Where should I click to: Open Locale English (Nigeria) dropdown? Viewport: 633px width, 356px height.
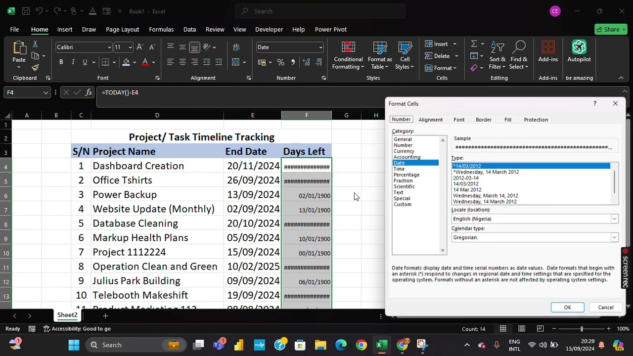pyautogui.click(x=614, y=219)
